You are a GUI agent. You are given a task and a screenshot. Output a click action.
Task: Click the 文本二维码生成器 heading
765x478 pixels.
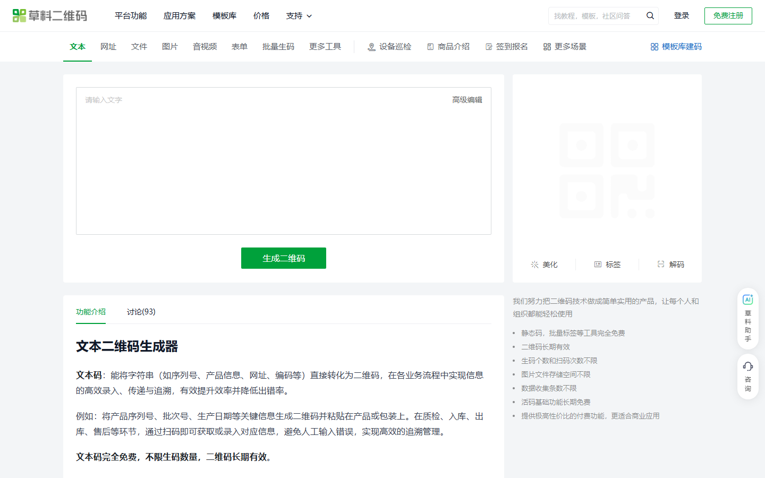tap(127, 346)
